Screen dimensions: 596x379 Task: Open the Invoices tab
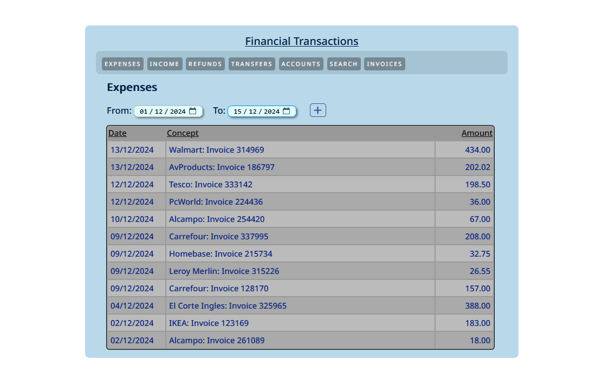click(x=384, y=64)
